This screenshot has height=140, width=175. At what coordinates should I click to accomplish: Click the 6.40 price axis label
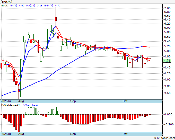point(167,19)
